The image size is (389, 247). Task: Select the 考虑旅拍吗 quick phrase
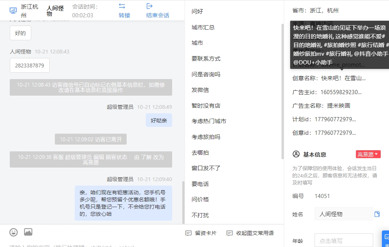[x=206, y=137]
